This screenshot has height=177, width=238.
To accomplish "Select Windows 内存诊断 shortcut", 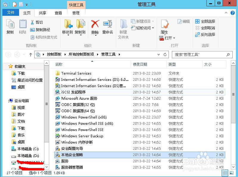I will pos(140,142).
